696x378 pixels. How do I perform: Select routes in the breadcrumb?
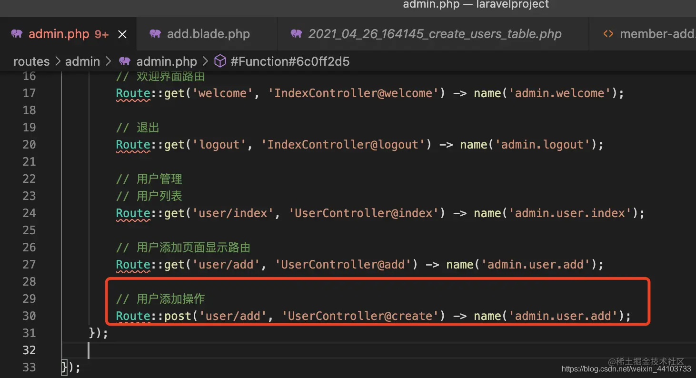(x=31, y=61)
